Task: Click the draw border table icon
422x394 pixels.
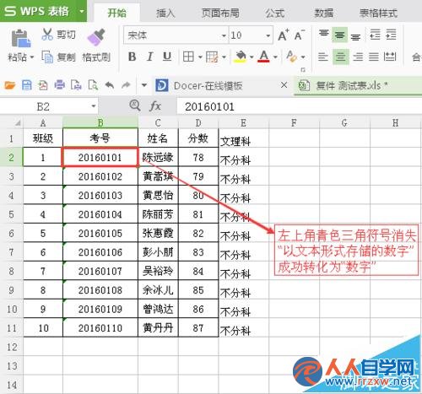Action: click(212, 57)
